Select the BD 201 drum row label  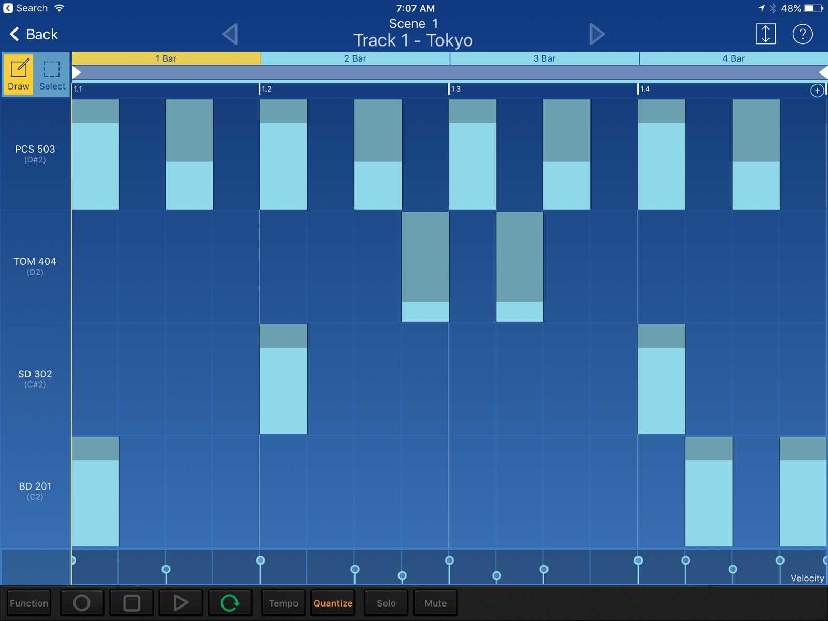(x=35, y=491)
